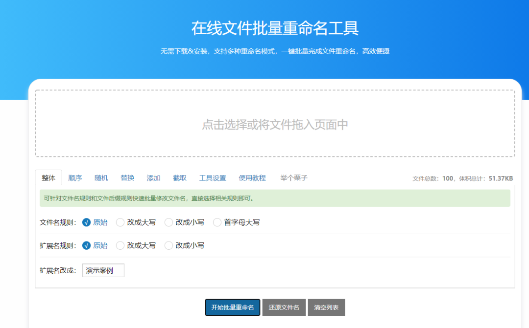529x328 pixels.
Task: Enable 首字母大写 filename rule
Action: click(217, 222)
